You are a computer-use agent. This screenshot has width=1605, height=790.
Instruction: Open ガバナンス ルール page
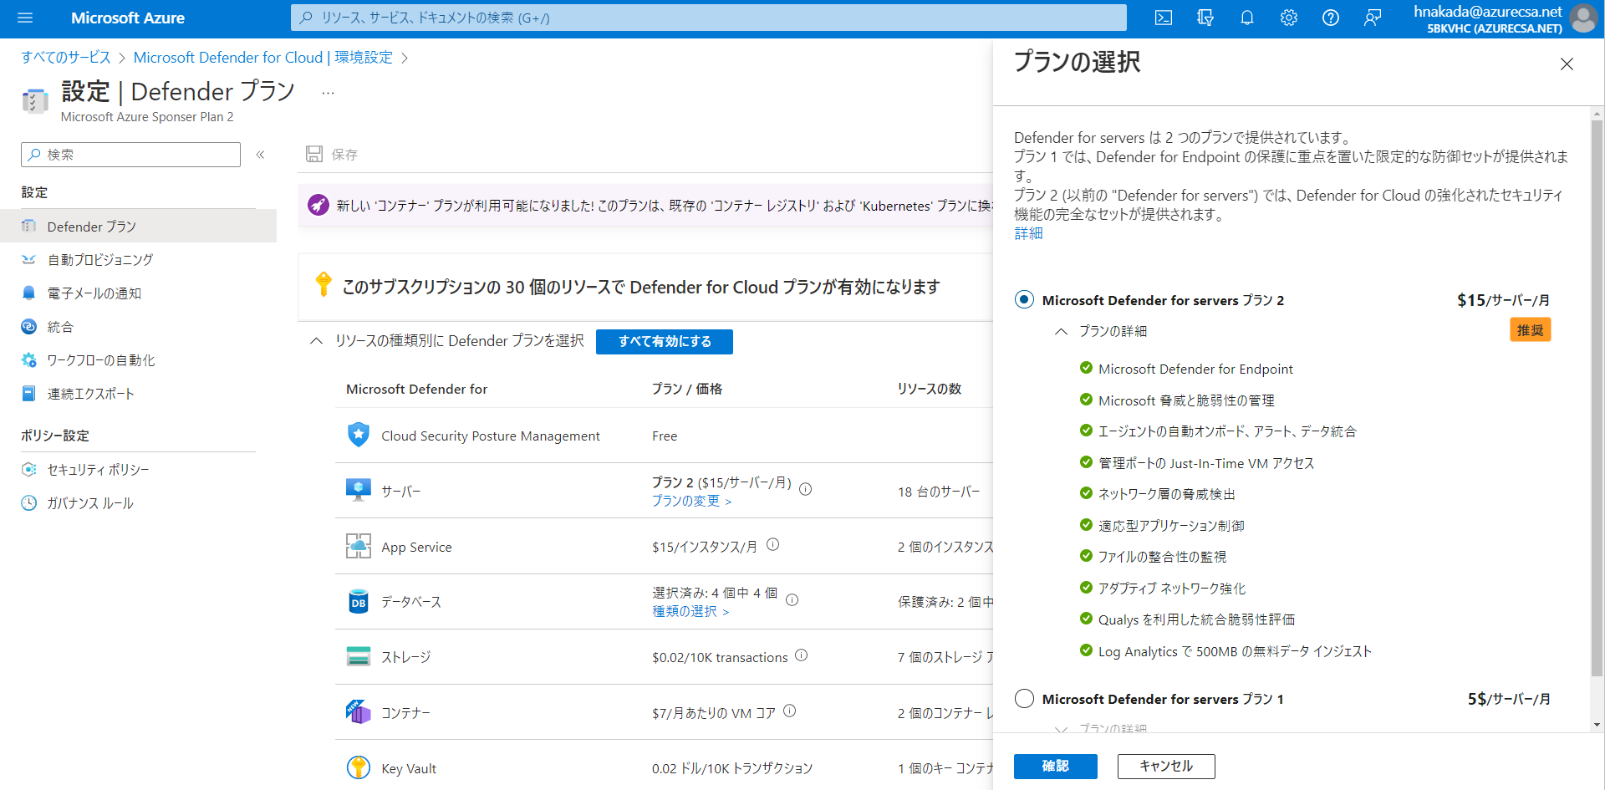pyautogui.click(x=138, y=503)
